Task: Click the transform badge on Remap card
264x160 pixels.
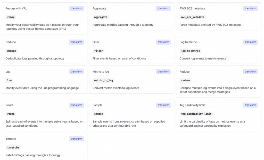Action: point(76,8)
